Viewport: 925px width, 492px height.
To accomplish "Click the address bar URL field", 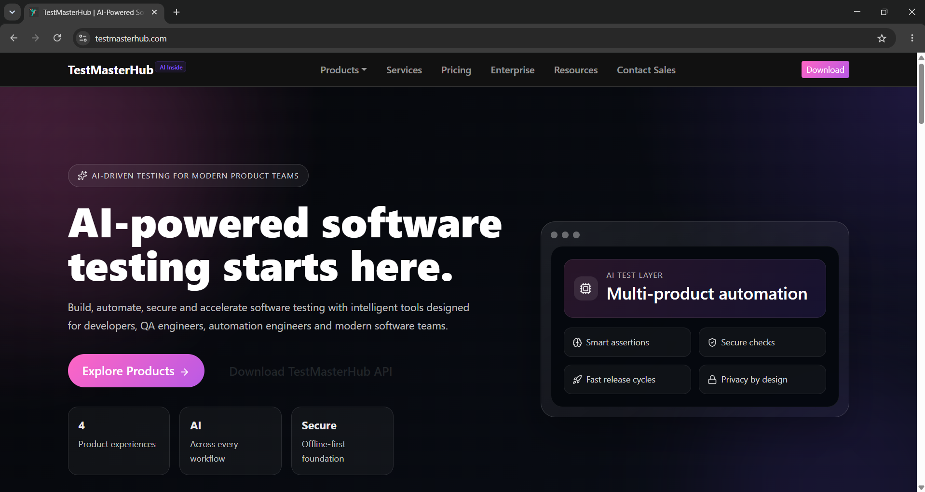I will (482, 38).
